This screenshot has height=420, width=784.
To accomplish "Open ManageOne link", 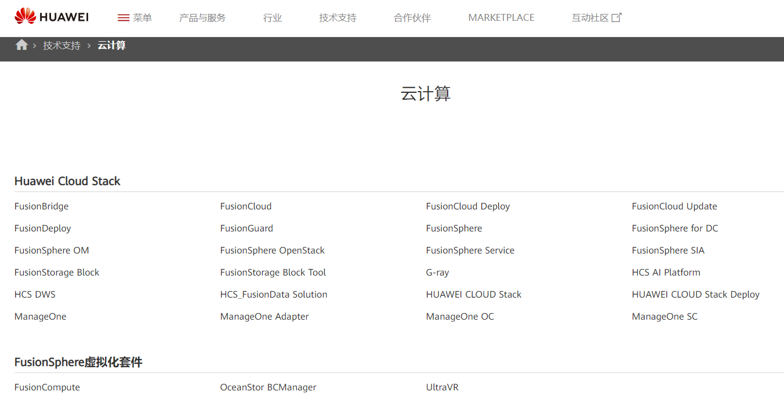I will [x=41, y=317].
